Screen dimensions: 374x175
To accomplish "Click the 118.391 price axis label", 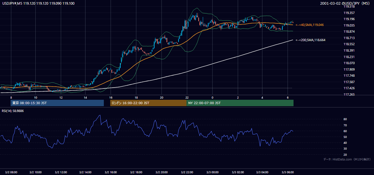I will tap(349, 50).
